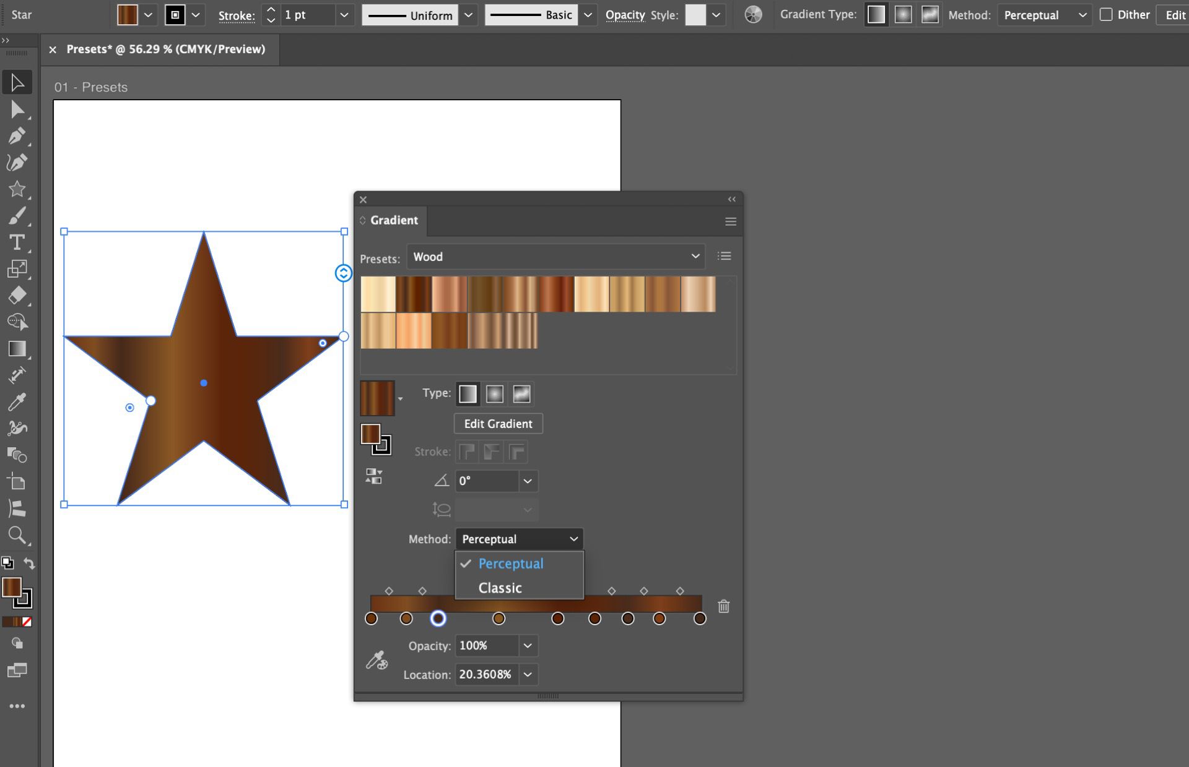This screenshot has width=1189, height=767.
Task: Select the Selection tool
Action: (17, 82)
